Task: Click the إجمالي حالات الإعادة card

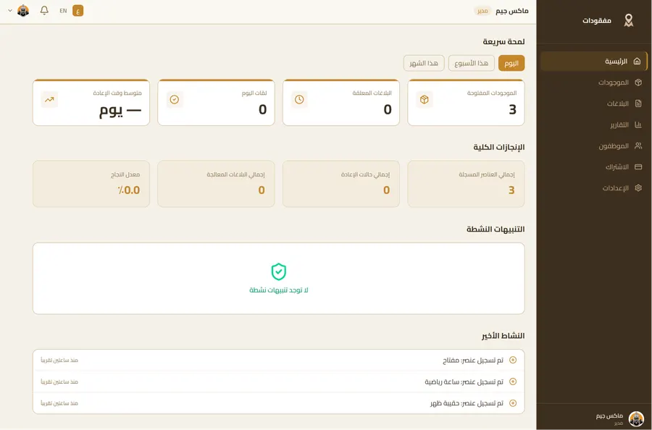Action: [341, 184]
